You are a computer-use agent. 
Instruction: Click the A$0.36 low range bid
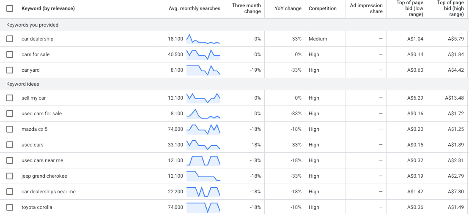pos(415,207)
